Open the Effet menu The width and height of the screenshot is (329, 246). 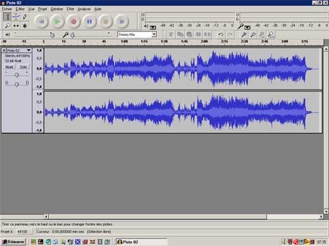[x=70, y=9]
